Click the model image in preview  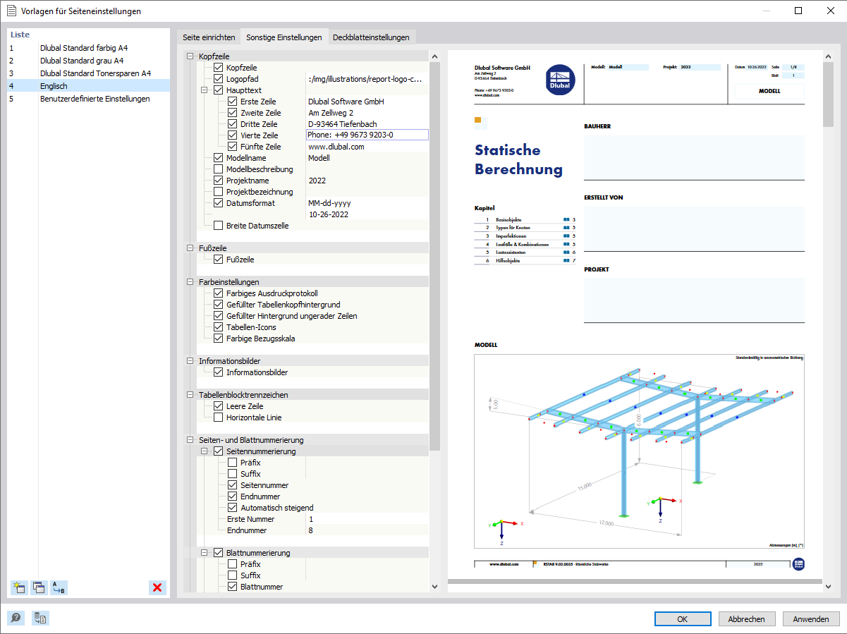pyautogui.click(x=639, y=451)
